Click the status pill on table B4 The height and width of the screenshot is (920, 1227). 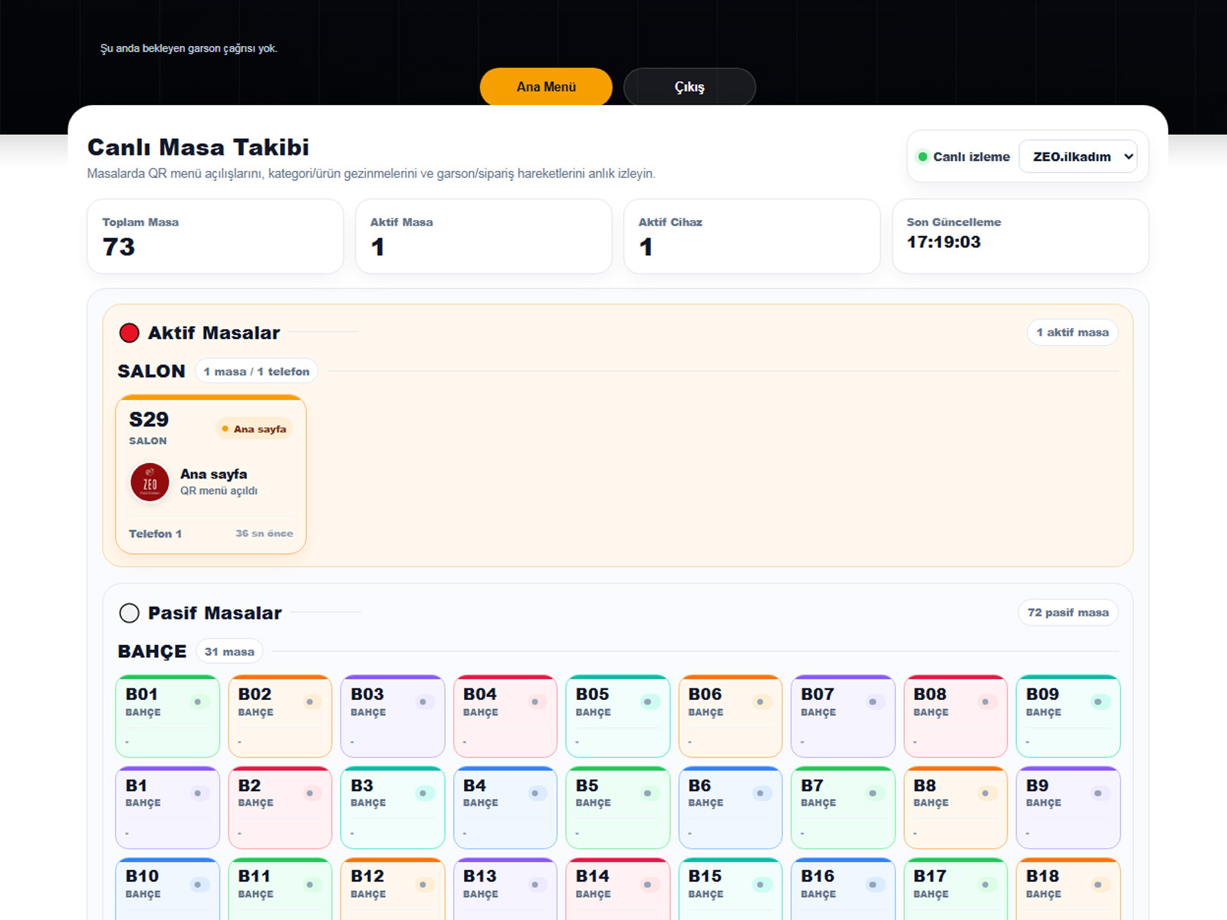[x=535, y=793]
